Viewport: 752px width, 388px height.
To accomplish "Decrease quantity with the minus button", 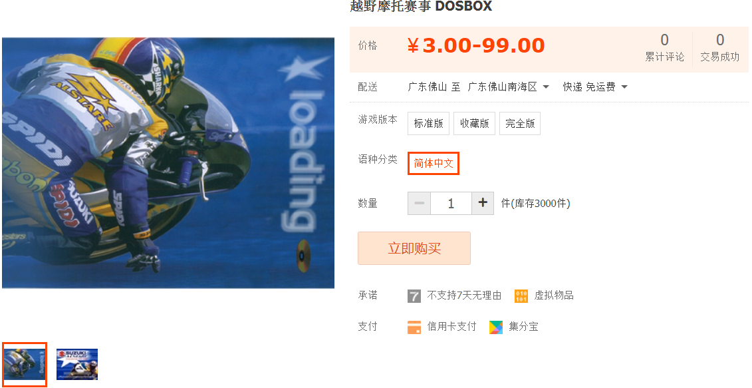I will pos(419,203).
